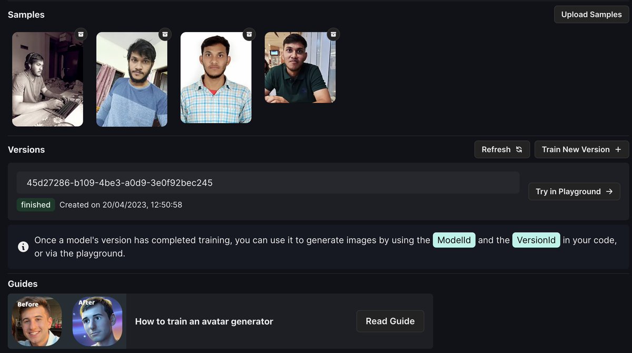
Task: Click How to train an avatar generator
Action: click(204, 321)
